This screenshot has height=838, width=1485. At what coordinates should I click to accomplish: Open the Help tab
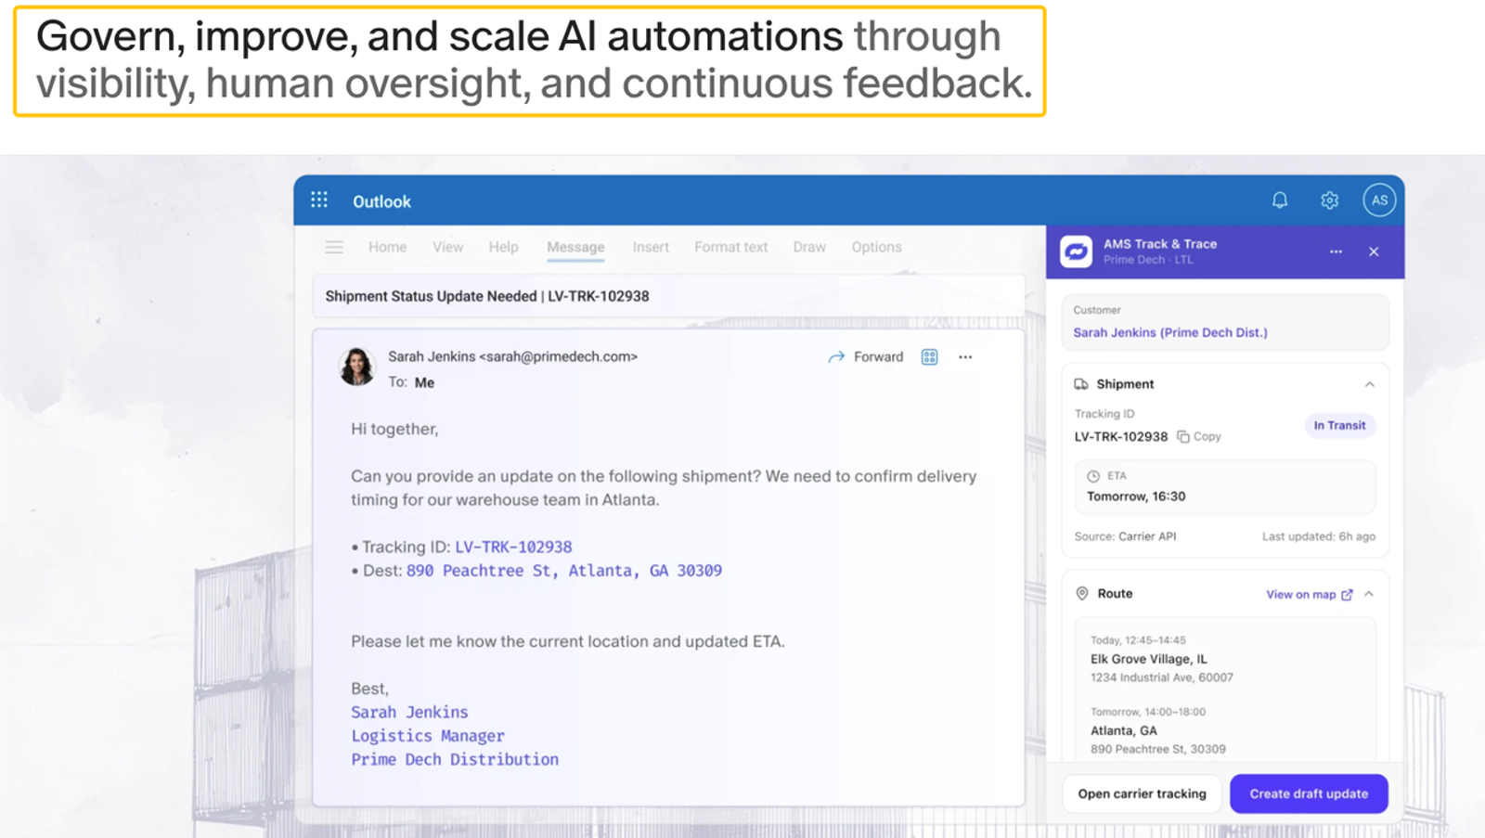point(503,247)
